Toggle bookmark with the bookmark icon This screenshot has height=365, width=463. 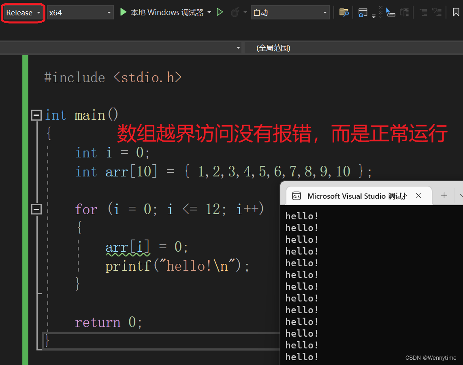coord(456,13)
